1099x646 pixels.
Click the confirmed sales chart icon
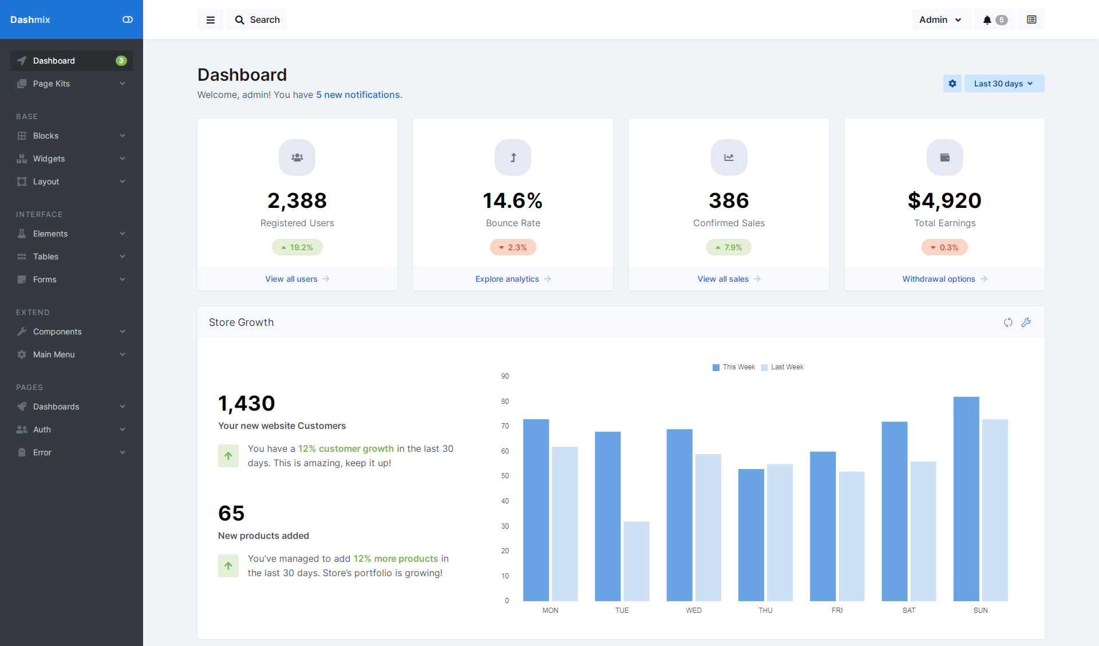(728, 157)
